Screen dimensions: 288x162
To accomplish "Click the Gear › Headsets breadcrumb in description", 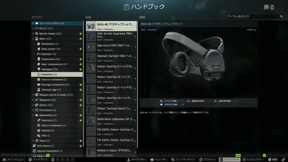I will point(149,30).
